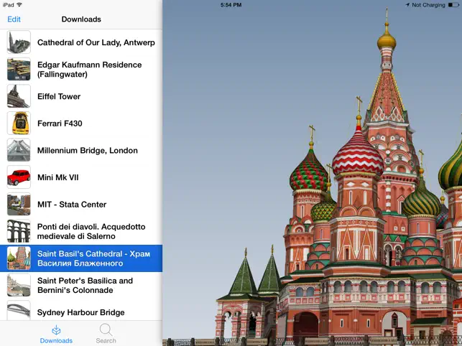Open the Mini Mk VII model
The image size is (462, 346).
point(81,177)
